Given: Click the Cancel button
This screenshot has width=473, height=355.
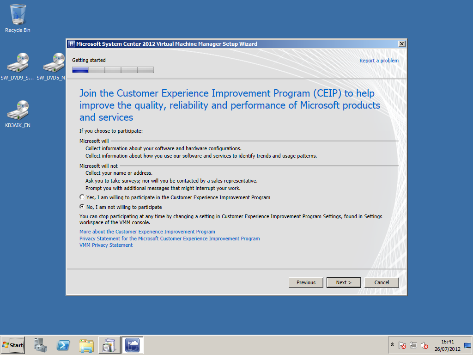Looking at the screenshot, I should pyautogui.click(x=382, y=282).
